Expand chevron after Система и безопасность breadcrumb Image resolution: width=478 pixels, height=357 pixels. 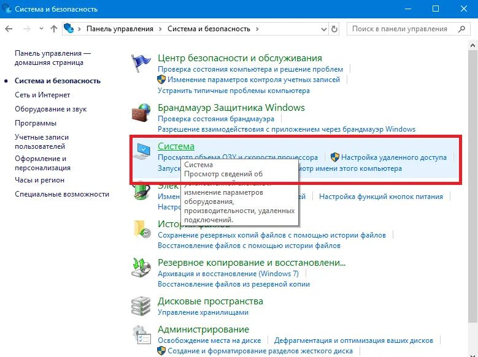point(257,29)
